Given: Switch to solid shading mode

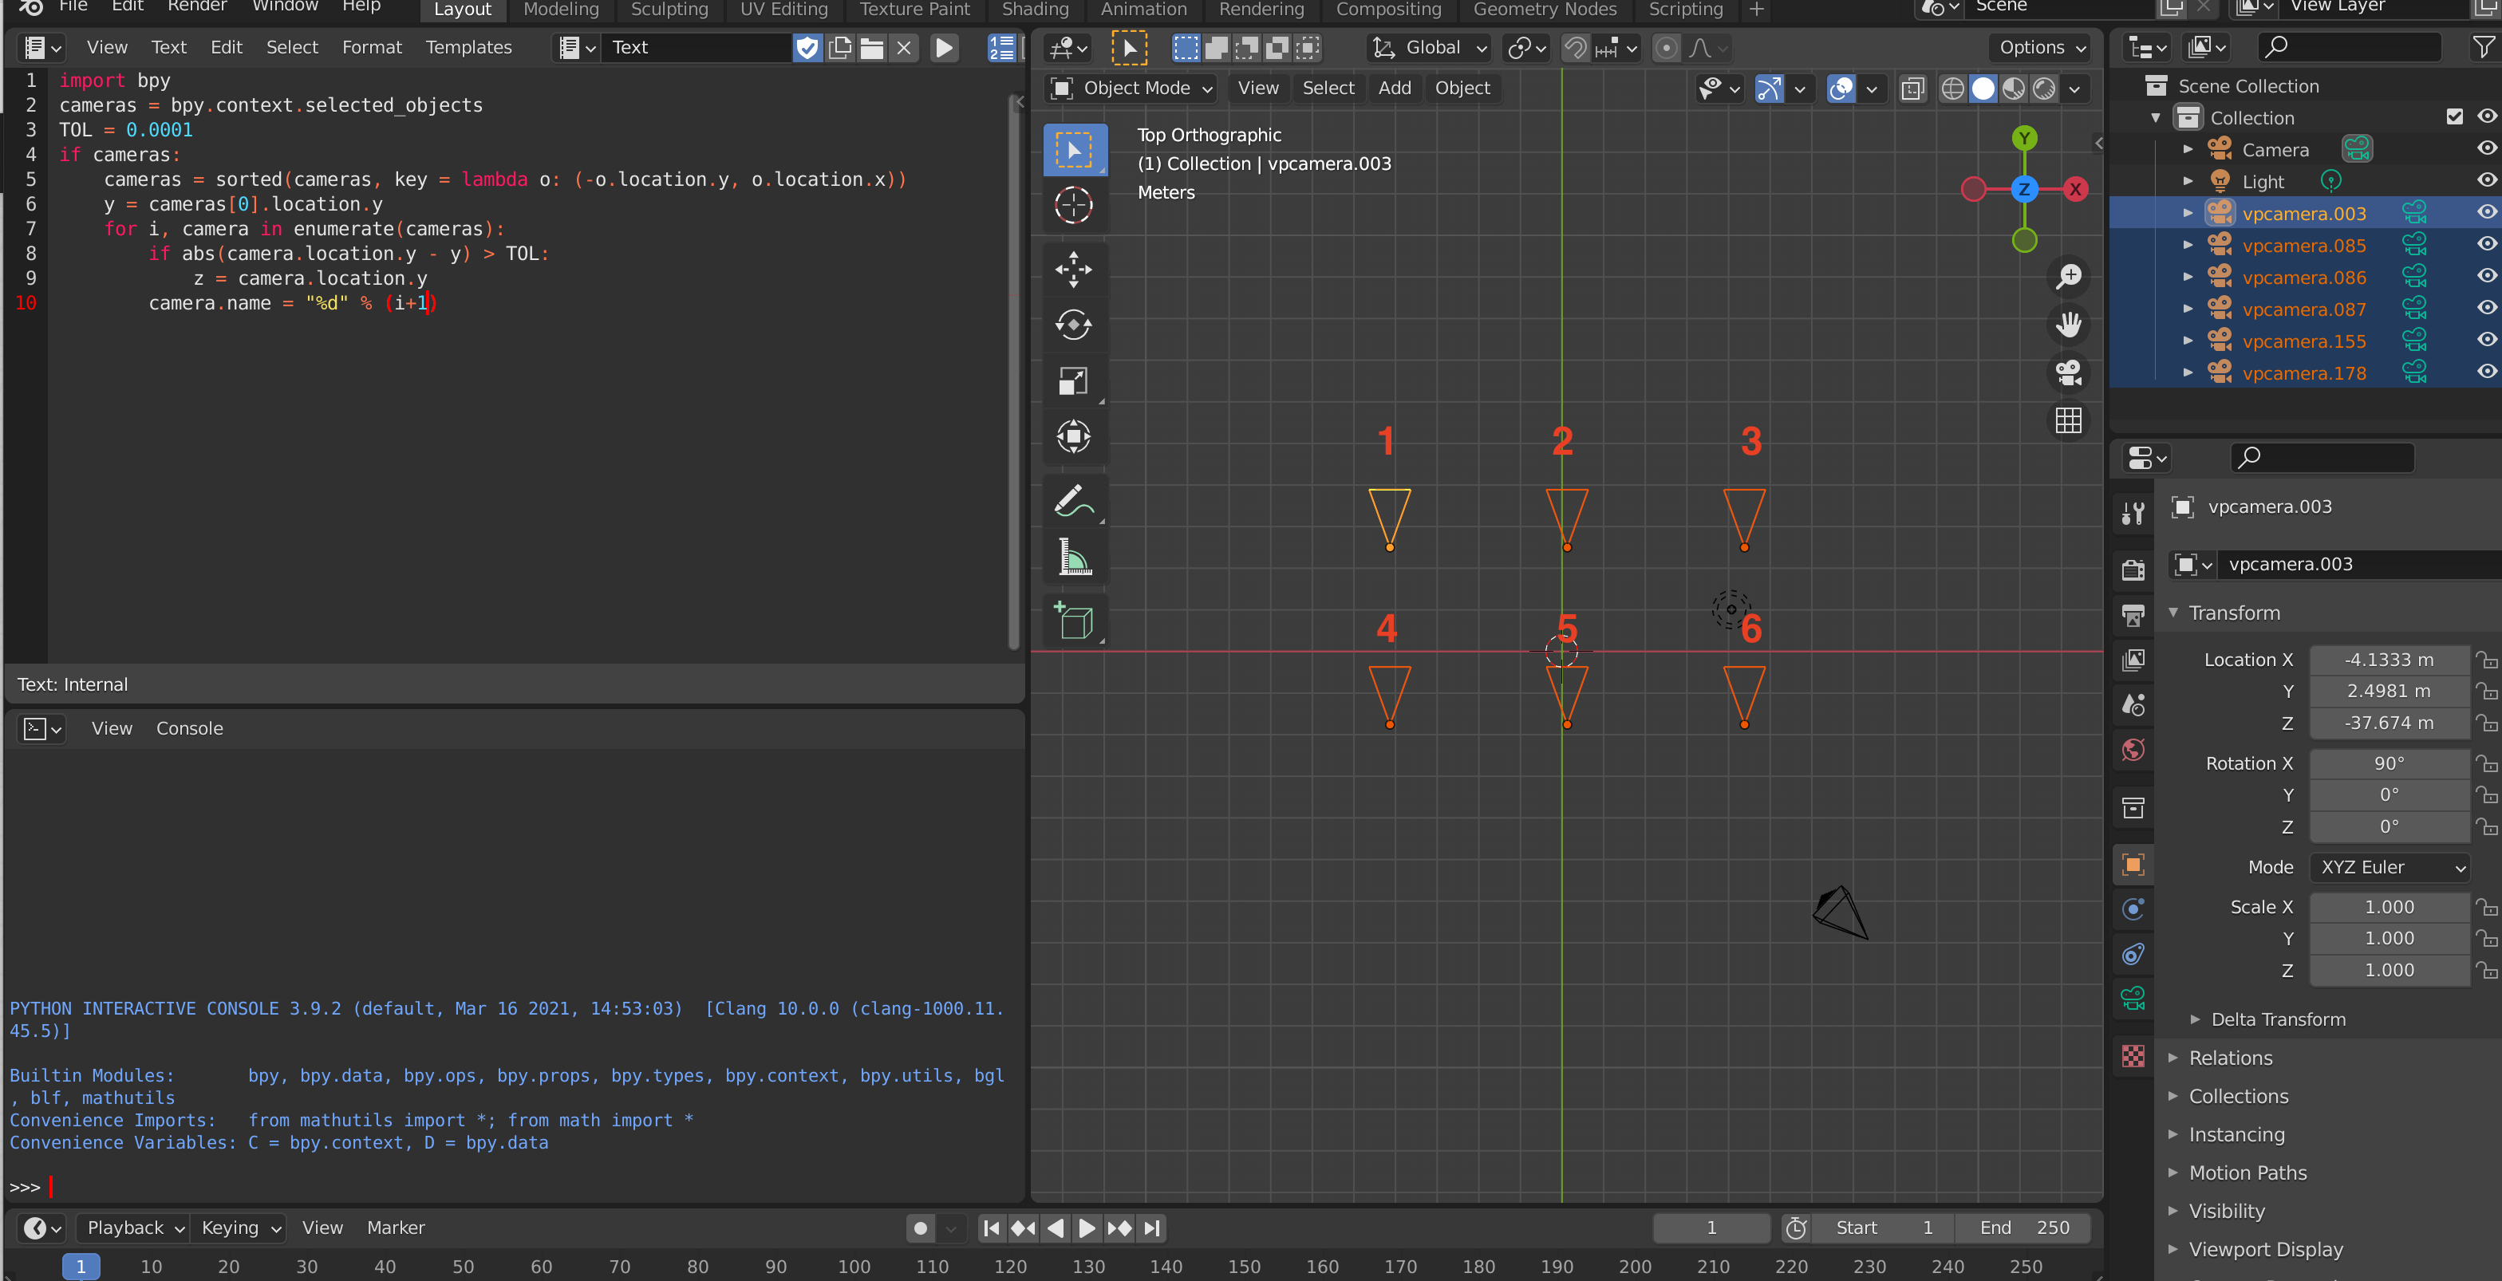Looking at the screenshot, I should (1983, 89).
